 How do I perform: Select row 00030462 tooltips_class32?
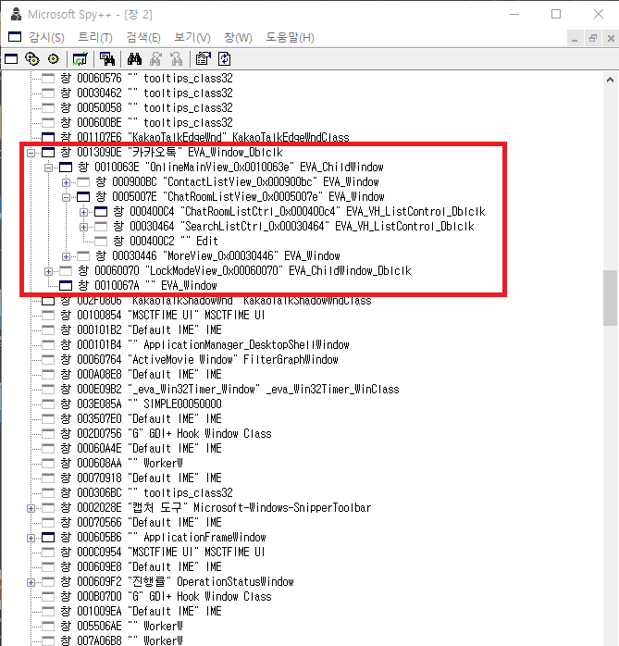click(146, 93)
